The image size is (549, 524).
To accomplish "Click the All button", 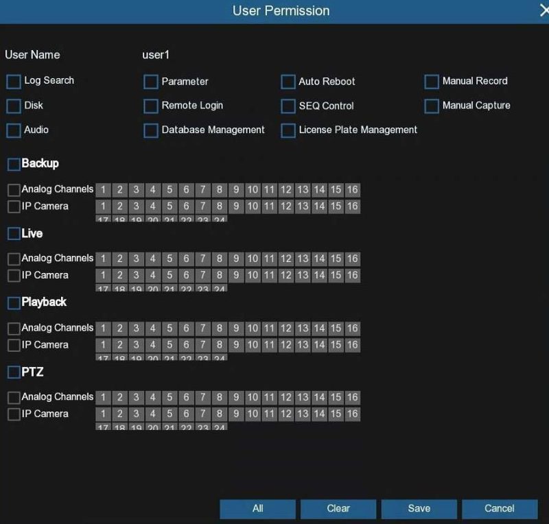I will (257, 509).
